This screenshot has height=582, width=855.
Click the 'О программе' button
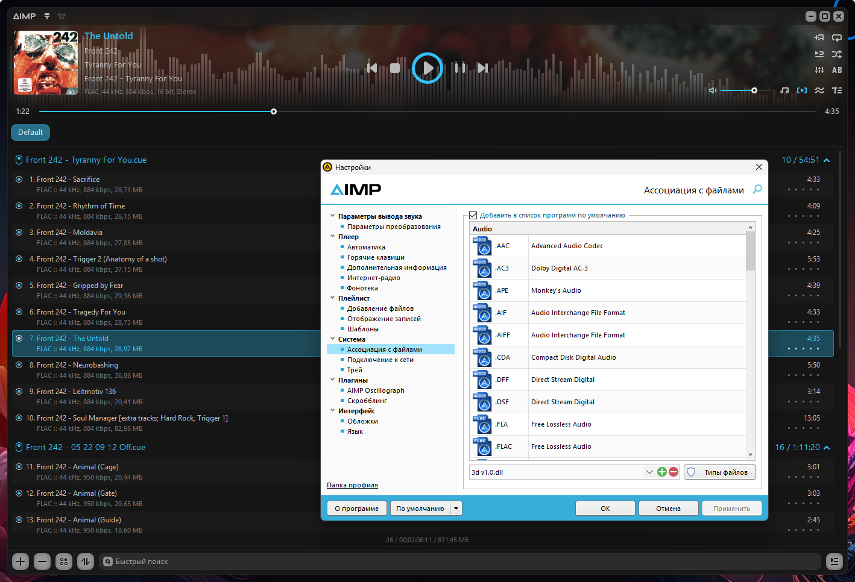(357, 508)
